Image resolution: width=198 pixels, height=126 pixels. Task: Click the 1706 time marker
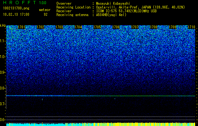tap(116, 27)
